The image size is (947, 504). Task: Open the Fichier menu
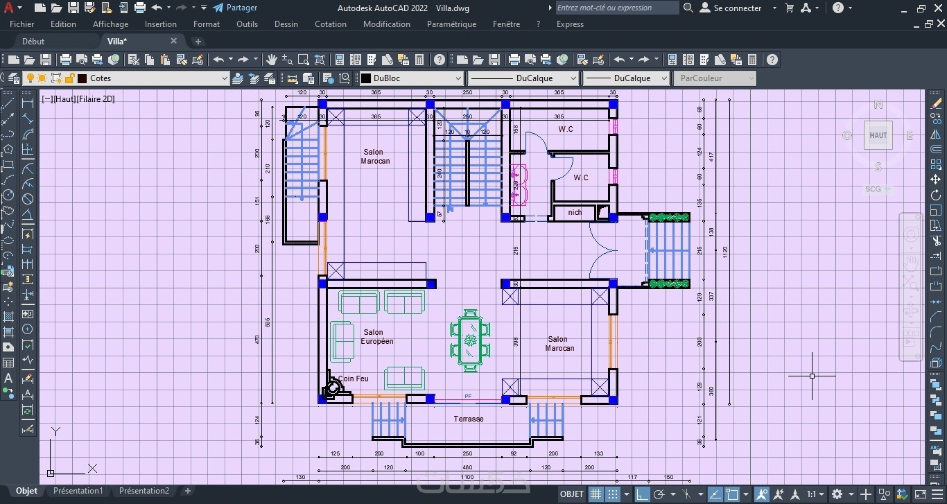pyautogui.click(x=22, y=24)
